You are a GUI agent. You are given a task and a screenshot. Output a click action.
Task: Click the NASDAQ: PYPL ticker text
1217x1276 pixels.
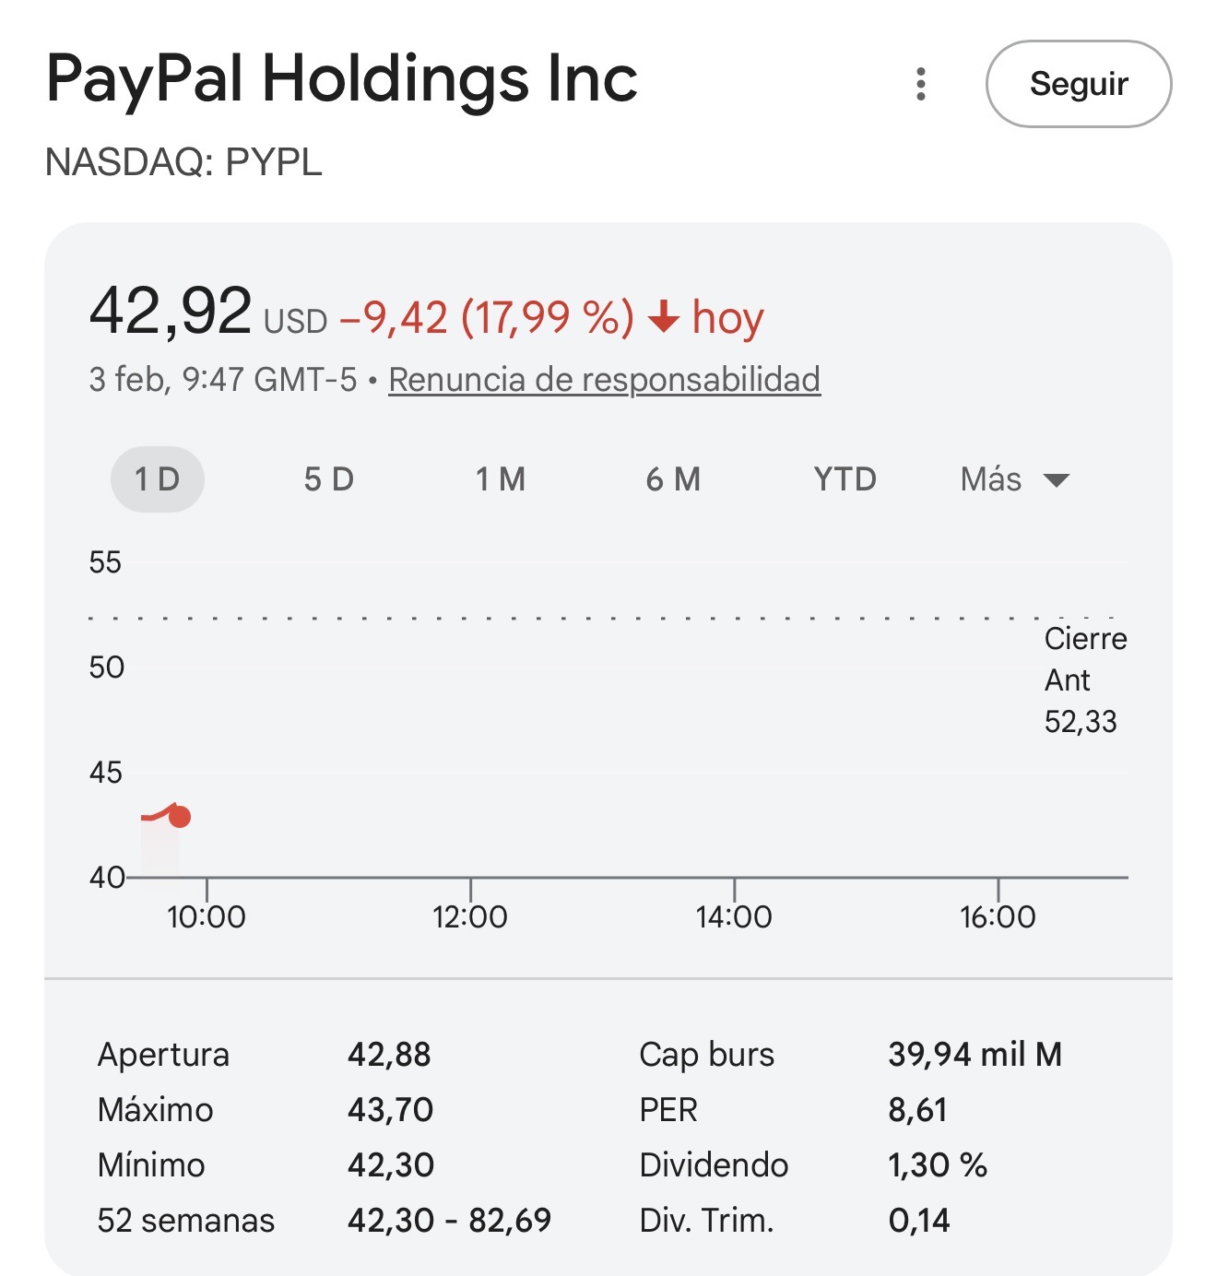[183, 162]
